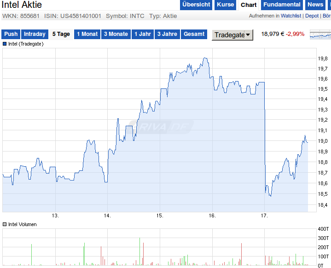Click the 14. date axis label
The image size is (331, 268).
point(107,216)
